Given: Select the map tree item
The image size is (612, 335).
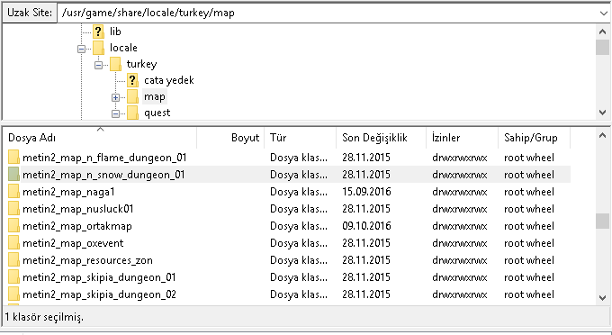Looking at the screenshot, I should click(155, 96).
